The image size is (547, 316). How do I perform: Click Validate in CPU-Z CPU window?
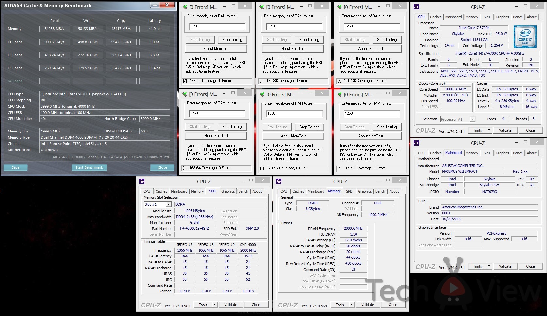tap(505, 130)
